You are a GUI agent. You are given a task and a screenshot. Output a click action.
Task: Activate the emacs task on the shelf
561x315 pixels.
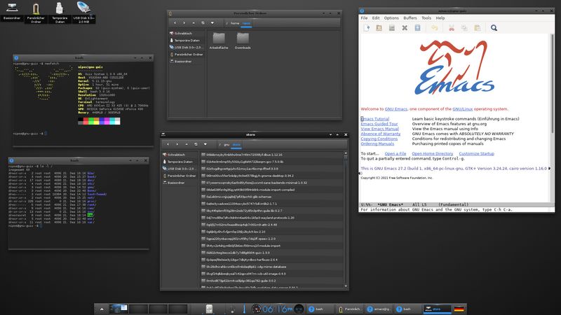[379, 309]
